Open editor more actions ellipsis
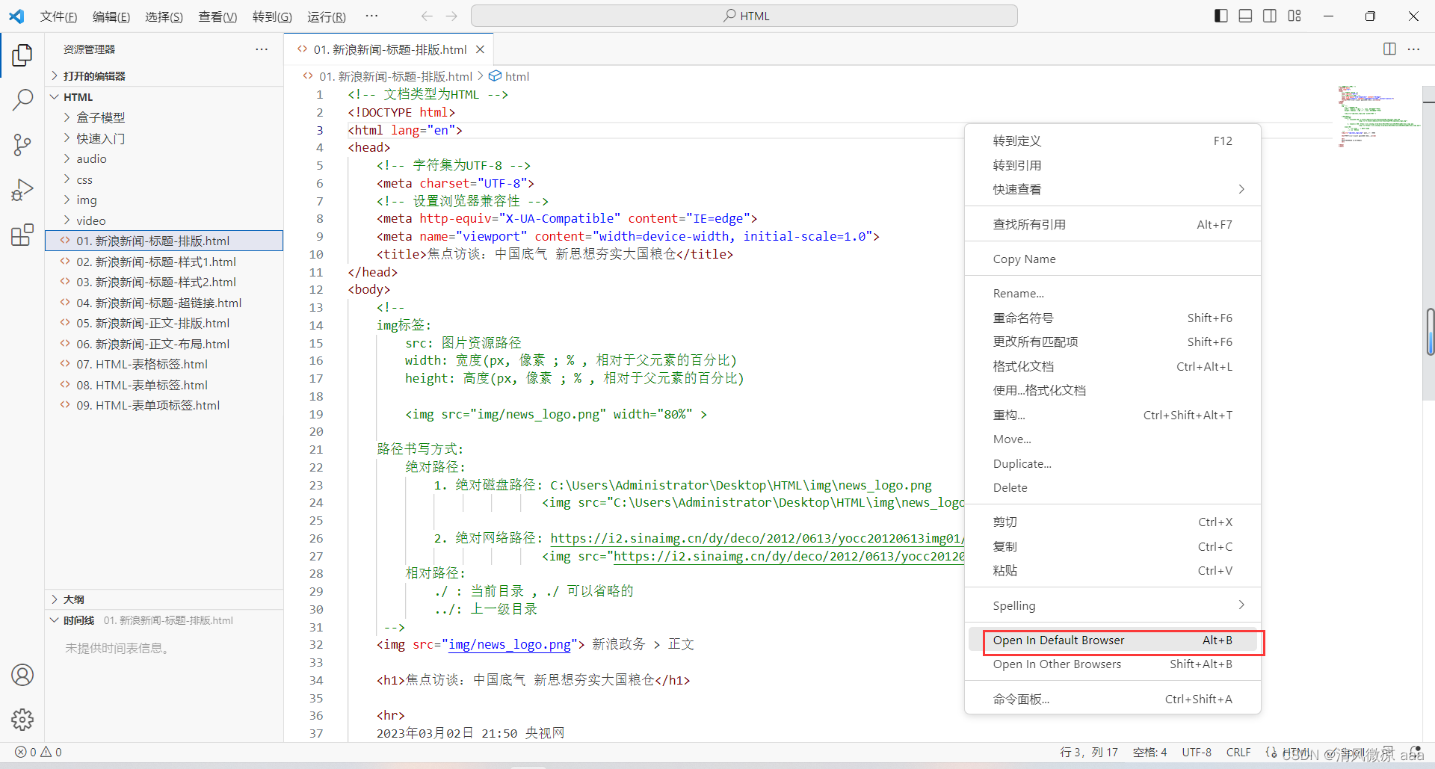Screen dimensions: 1435x769 1413,49
